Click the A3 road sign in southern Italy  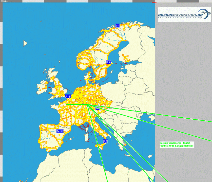pyautogui.click(x=105, y=141)
